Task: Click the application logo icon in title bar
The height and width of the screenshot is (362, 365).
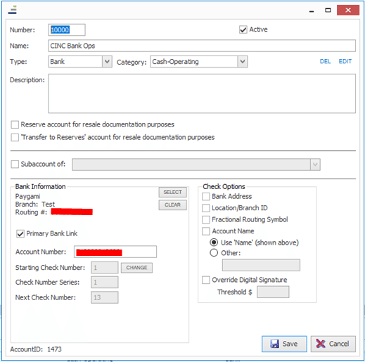Action: (13, 10)
